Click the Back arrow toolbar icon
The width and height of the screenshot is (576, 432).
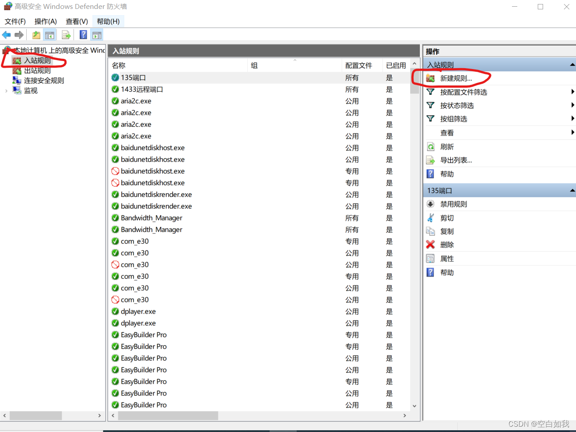[x=6, y=35]
